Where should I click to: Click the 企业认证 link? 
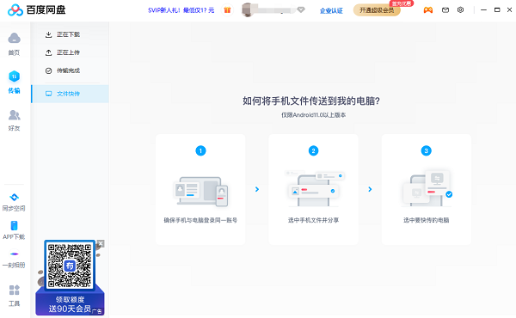[331, 10]
